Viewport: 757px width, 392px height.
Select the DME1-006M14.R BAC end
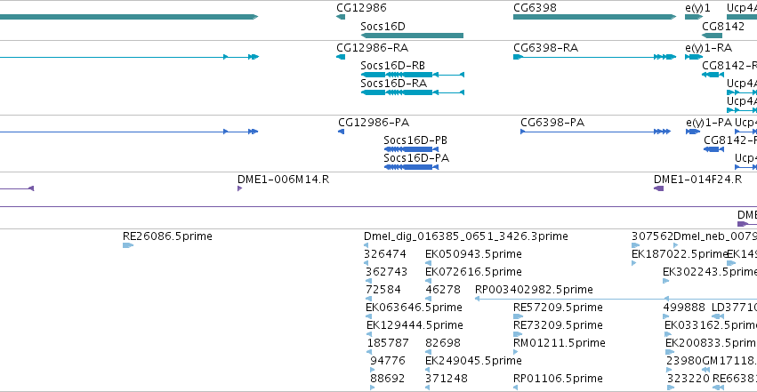239,188
